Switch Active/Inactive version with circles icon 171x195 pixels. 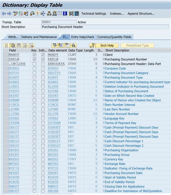pyautogui.click(x=21, y=13)
